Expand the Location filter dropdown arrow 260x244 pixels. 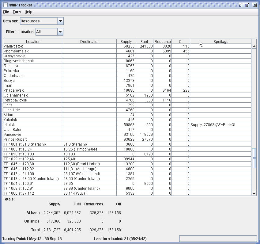tap(60, 32)
